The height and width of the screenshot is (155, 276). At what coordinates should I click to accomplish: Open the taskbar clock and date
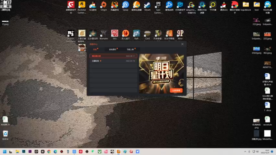[265, 152]
